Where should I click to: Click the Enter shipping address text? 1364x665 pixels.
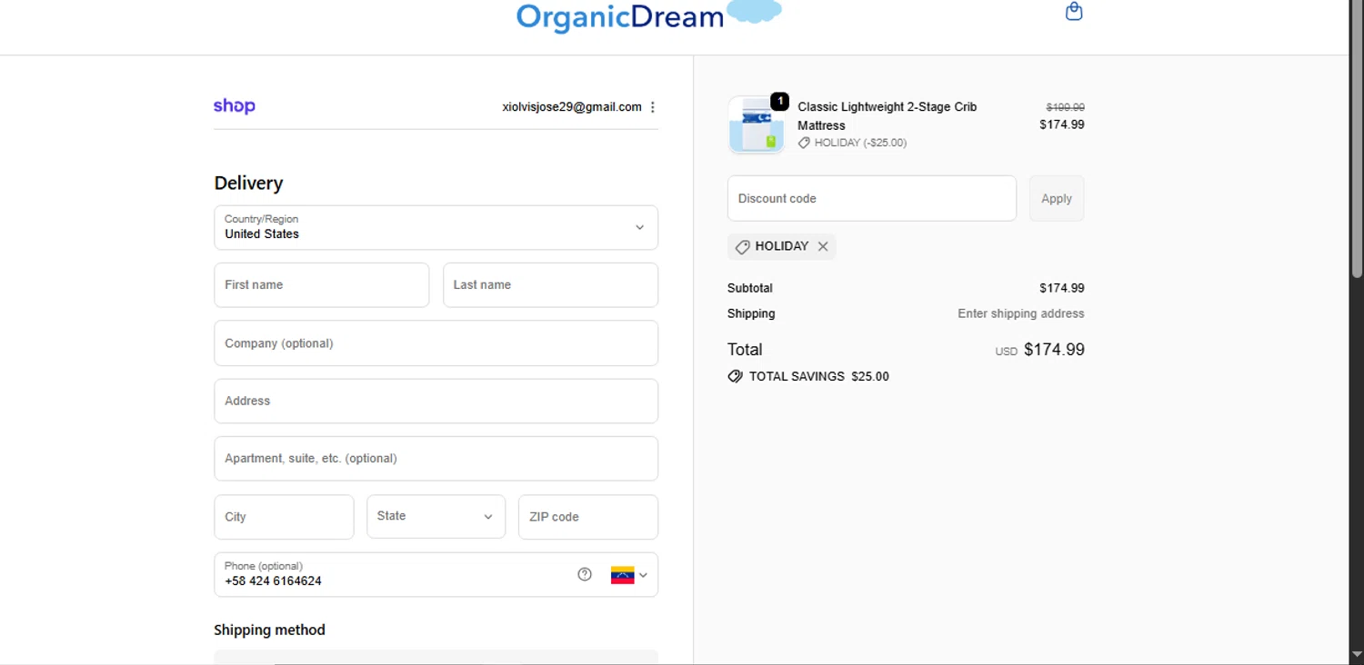[1020, 313]
